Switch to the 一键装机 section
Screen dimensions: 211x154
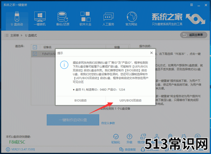(x=40, y=19)
